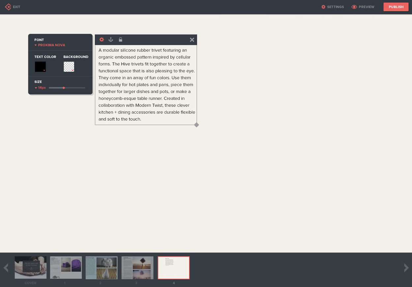Click the font size slider handle

point(64,88)
